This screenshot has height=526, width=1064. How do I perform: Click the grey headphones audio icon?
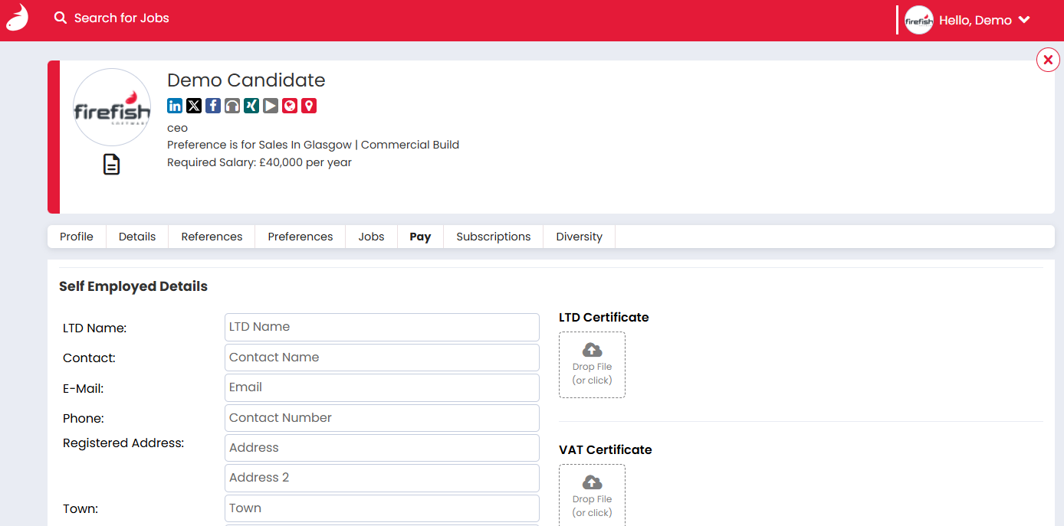[232, 106]
